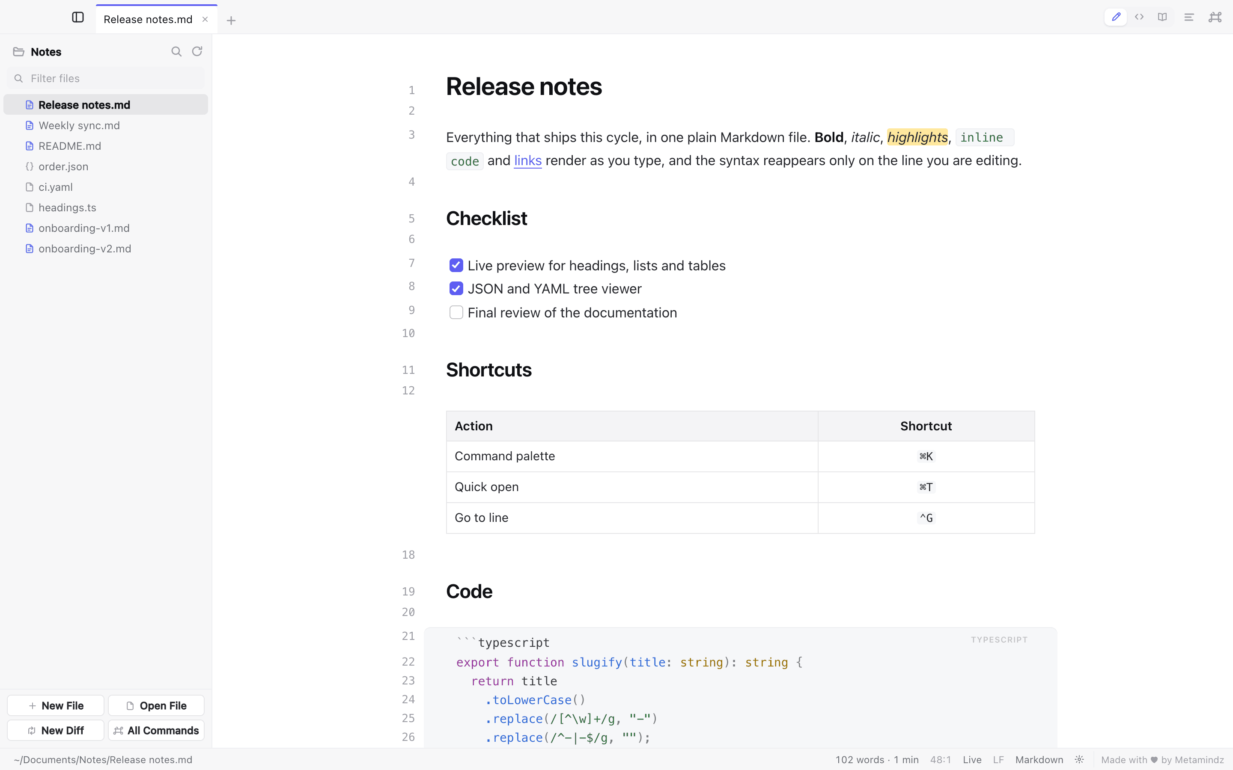Click the Notes folder icon
Screen dimensions: 1233x770
click(19, 52)
